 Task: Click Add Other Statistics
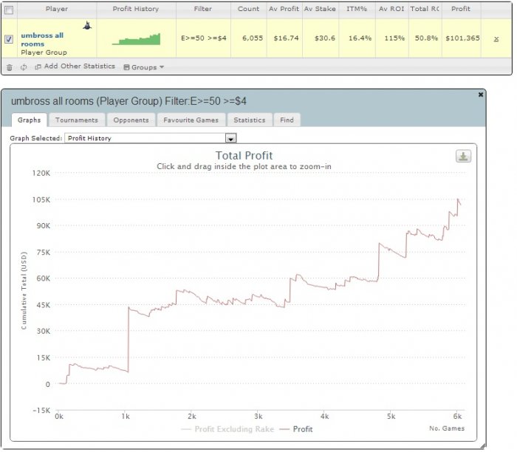[x=75, y=66]
